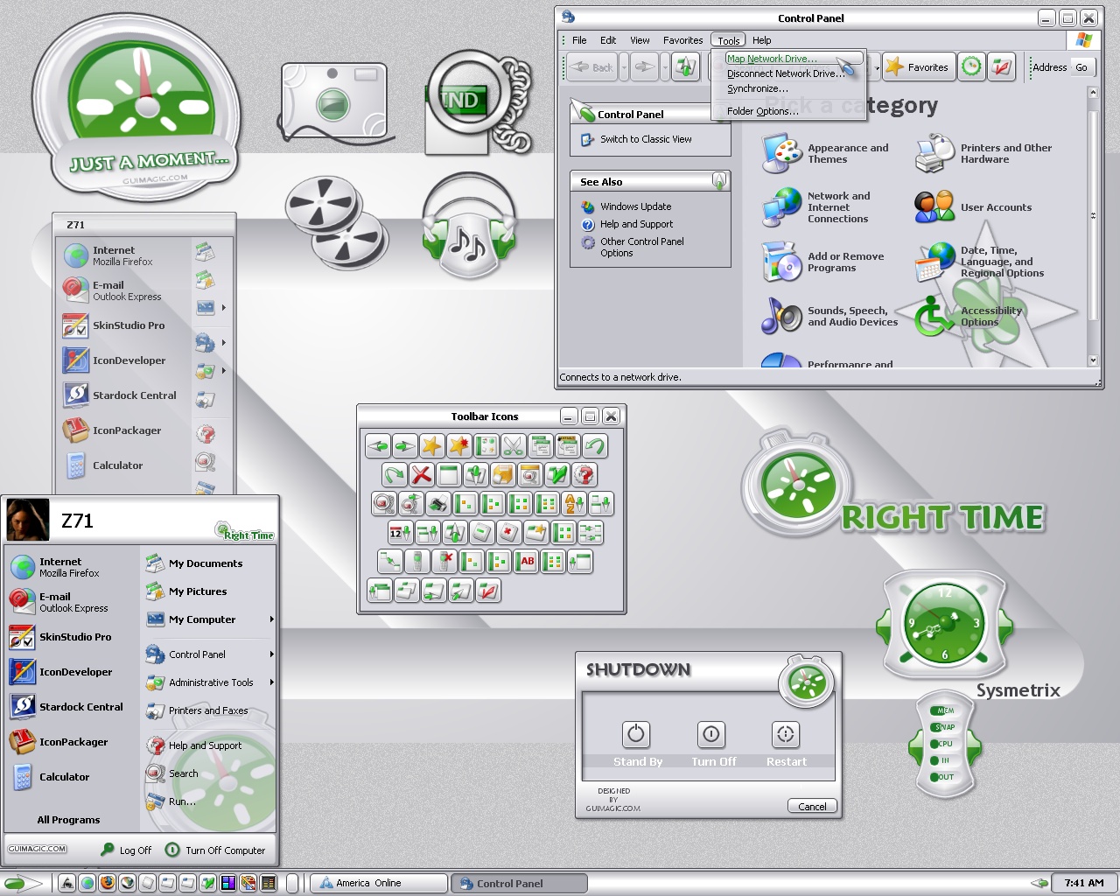Open the Accessibility Options category icon
Screen dimensions: 1120x896
pyautogui.click(x=934, y=316)
